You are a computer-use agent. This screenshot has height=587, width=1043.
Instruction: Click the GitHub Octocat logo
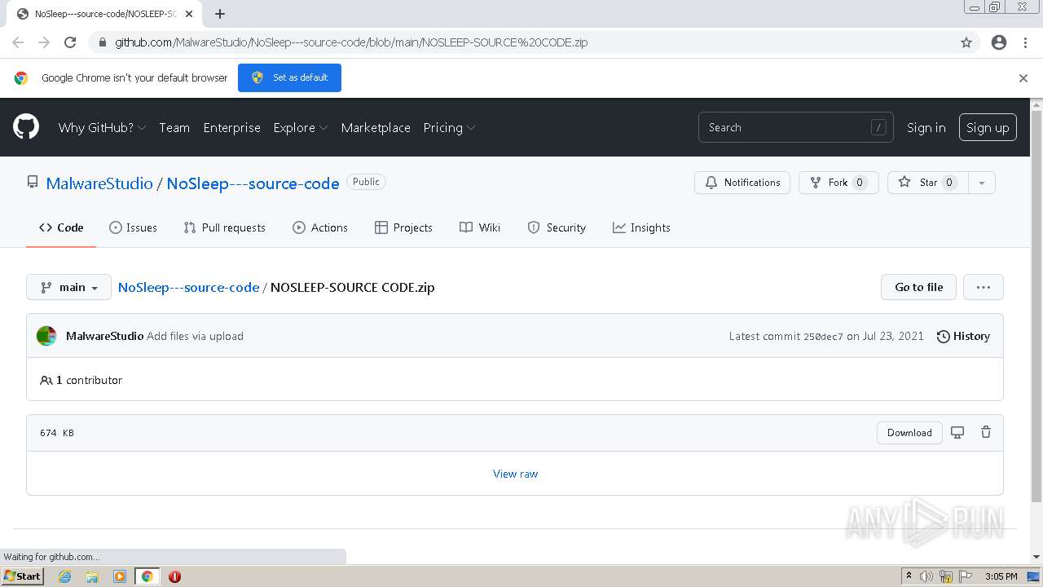pyautogui.click(x=26, y=127)
